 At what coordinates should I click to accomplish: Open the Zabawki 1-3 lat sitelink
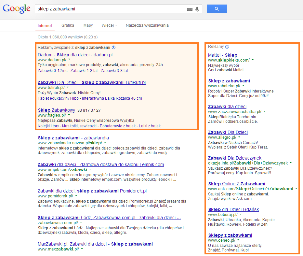tap(84, 70)
